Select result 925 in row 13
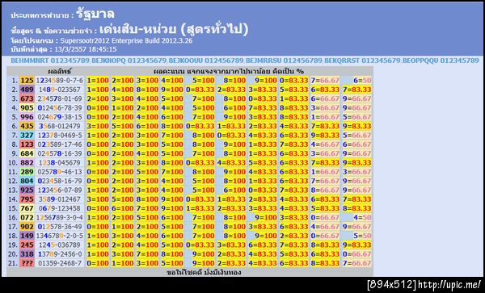This screenshot has width=485, height=293. point(27,190)
